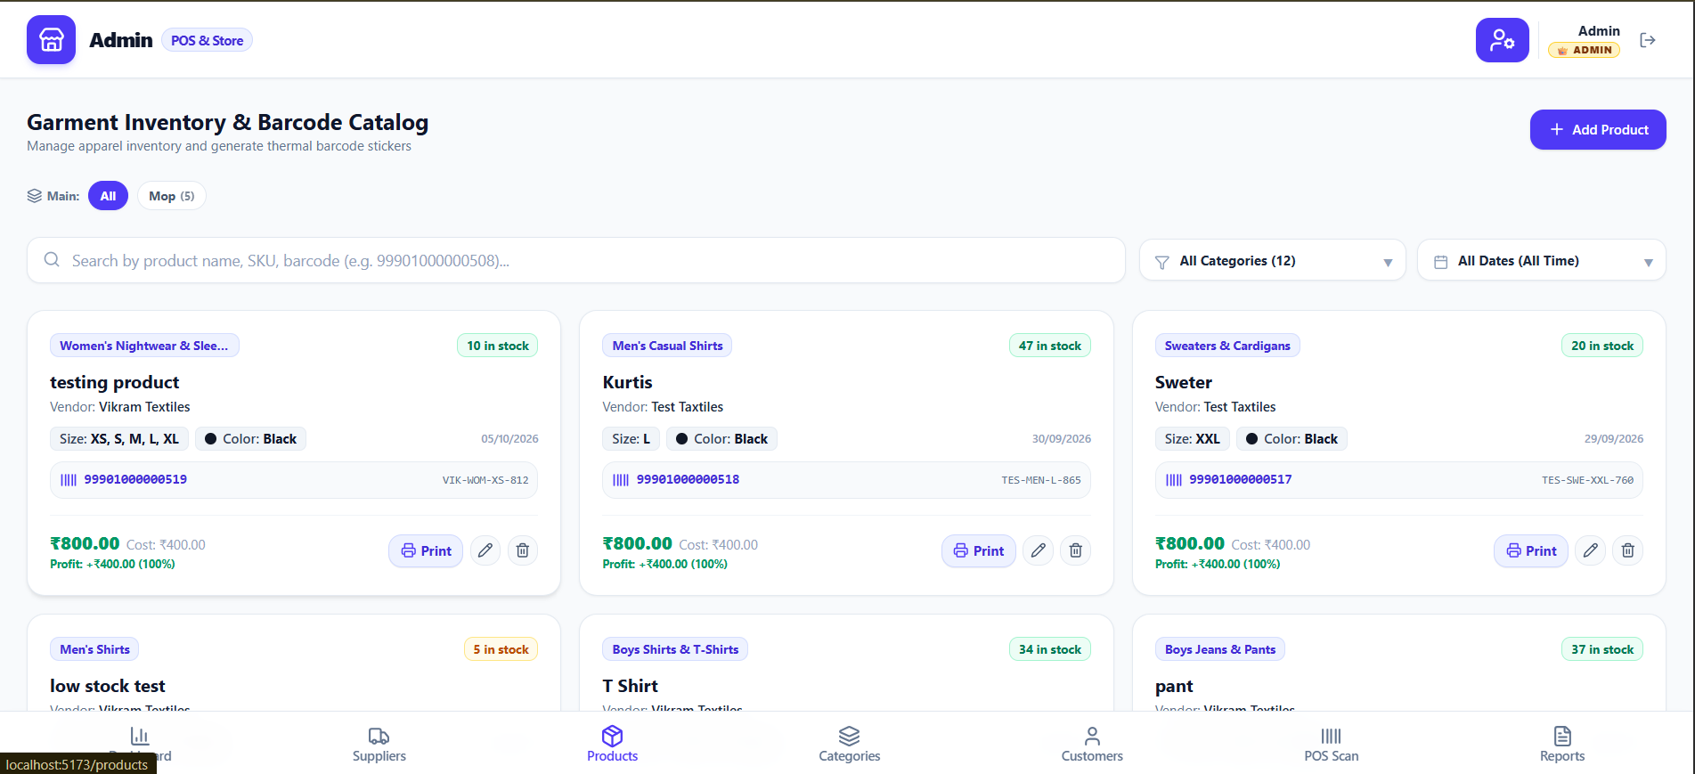Click the funnel filter icon in categories

pyautogui.click(x=1162, y=262)
